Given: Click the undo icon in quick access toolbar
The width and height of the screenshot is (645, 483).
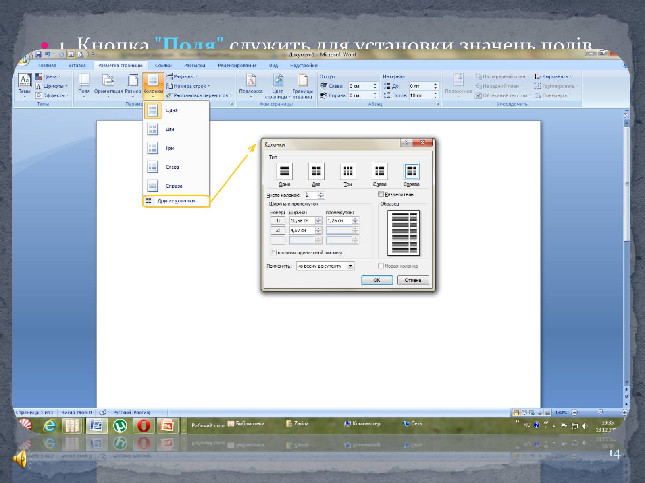Looking at the screenshot, I should pos(48,54).
